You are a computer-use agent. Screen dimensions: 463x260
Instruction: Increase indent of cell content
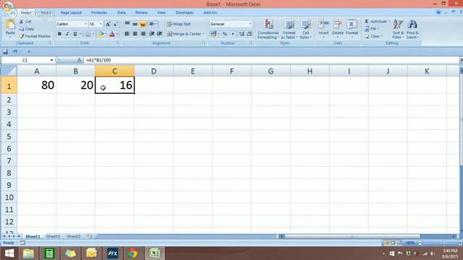pos(159,34)
